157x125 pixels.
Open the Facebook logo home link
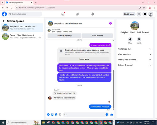(x=4, y=14)
